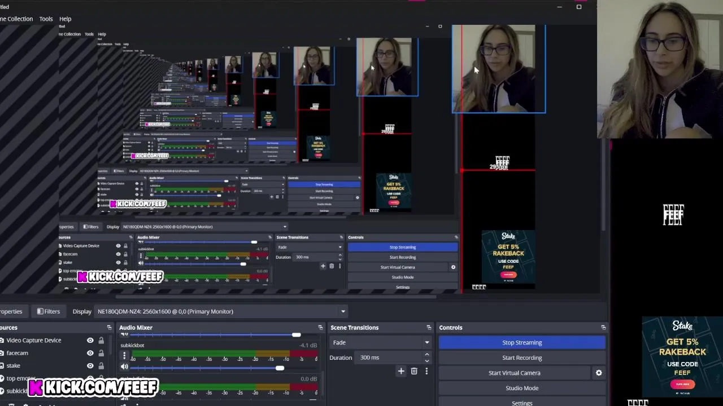The image size is (723, 406).
Task: Click the -4.1 dB volume readout
Action: click(308, 345)
